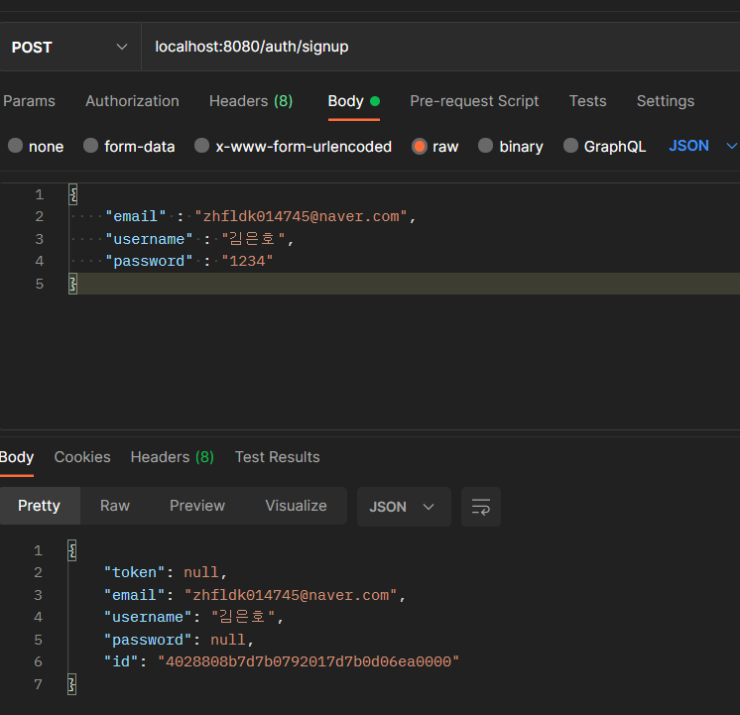This screenshot has width=740, height=715.
Task: Click the response email value zhfldk014745@naver.com
Action: pyautogui.click(x=290, y=595)
